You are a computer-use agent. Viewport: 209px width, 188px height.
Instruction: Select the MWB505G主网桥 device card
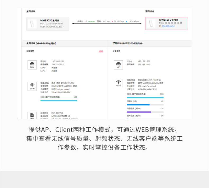coord(48,24)
